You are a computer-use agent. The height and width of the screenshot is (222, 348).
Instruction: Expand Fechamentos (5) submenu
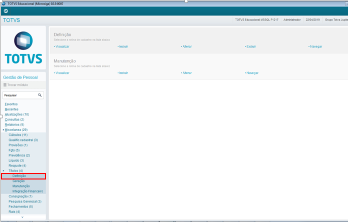click(21, 206)
